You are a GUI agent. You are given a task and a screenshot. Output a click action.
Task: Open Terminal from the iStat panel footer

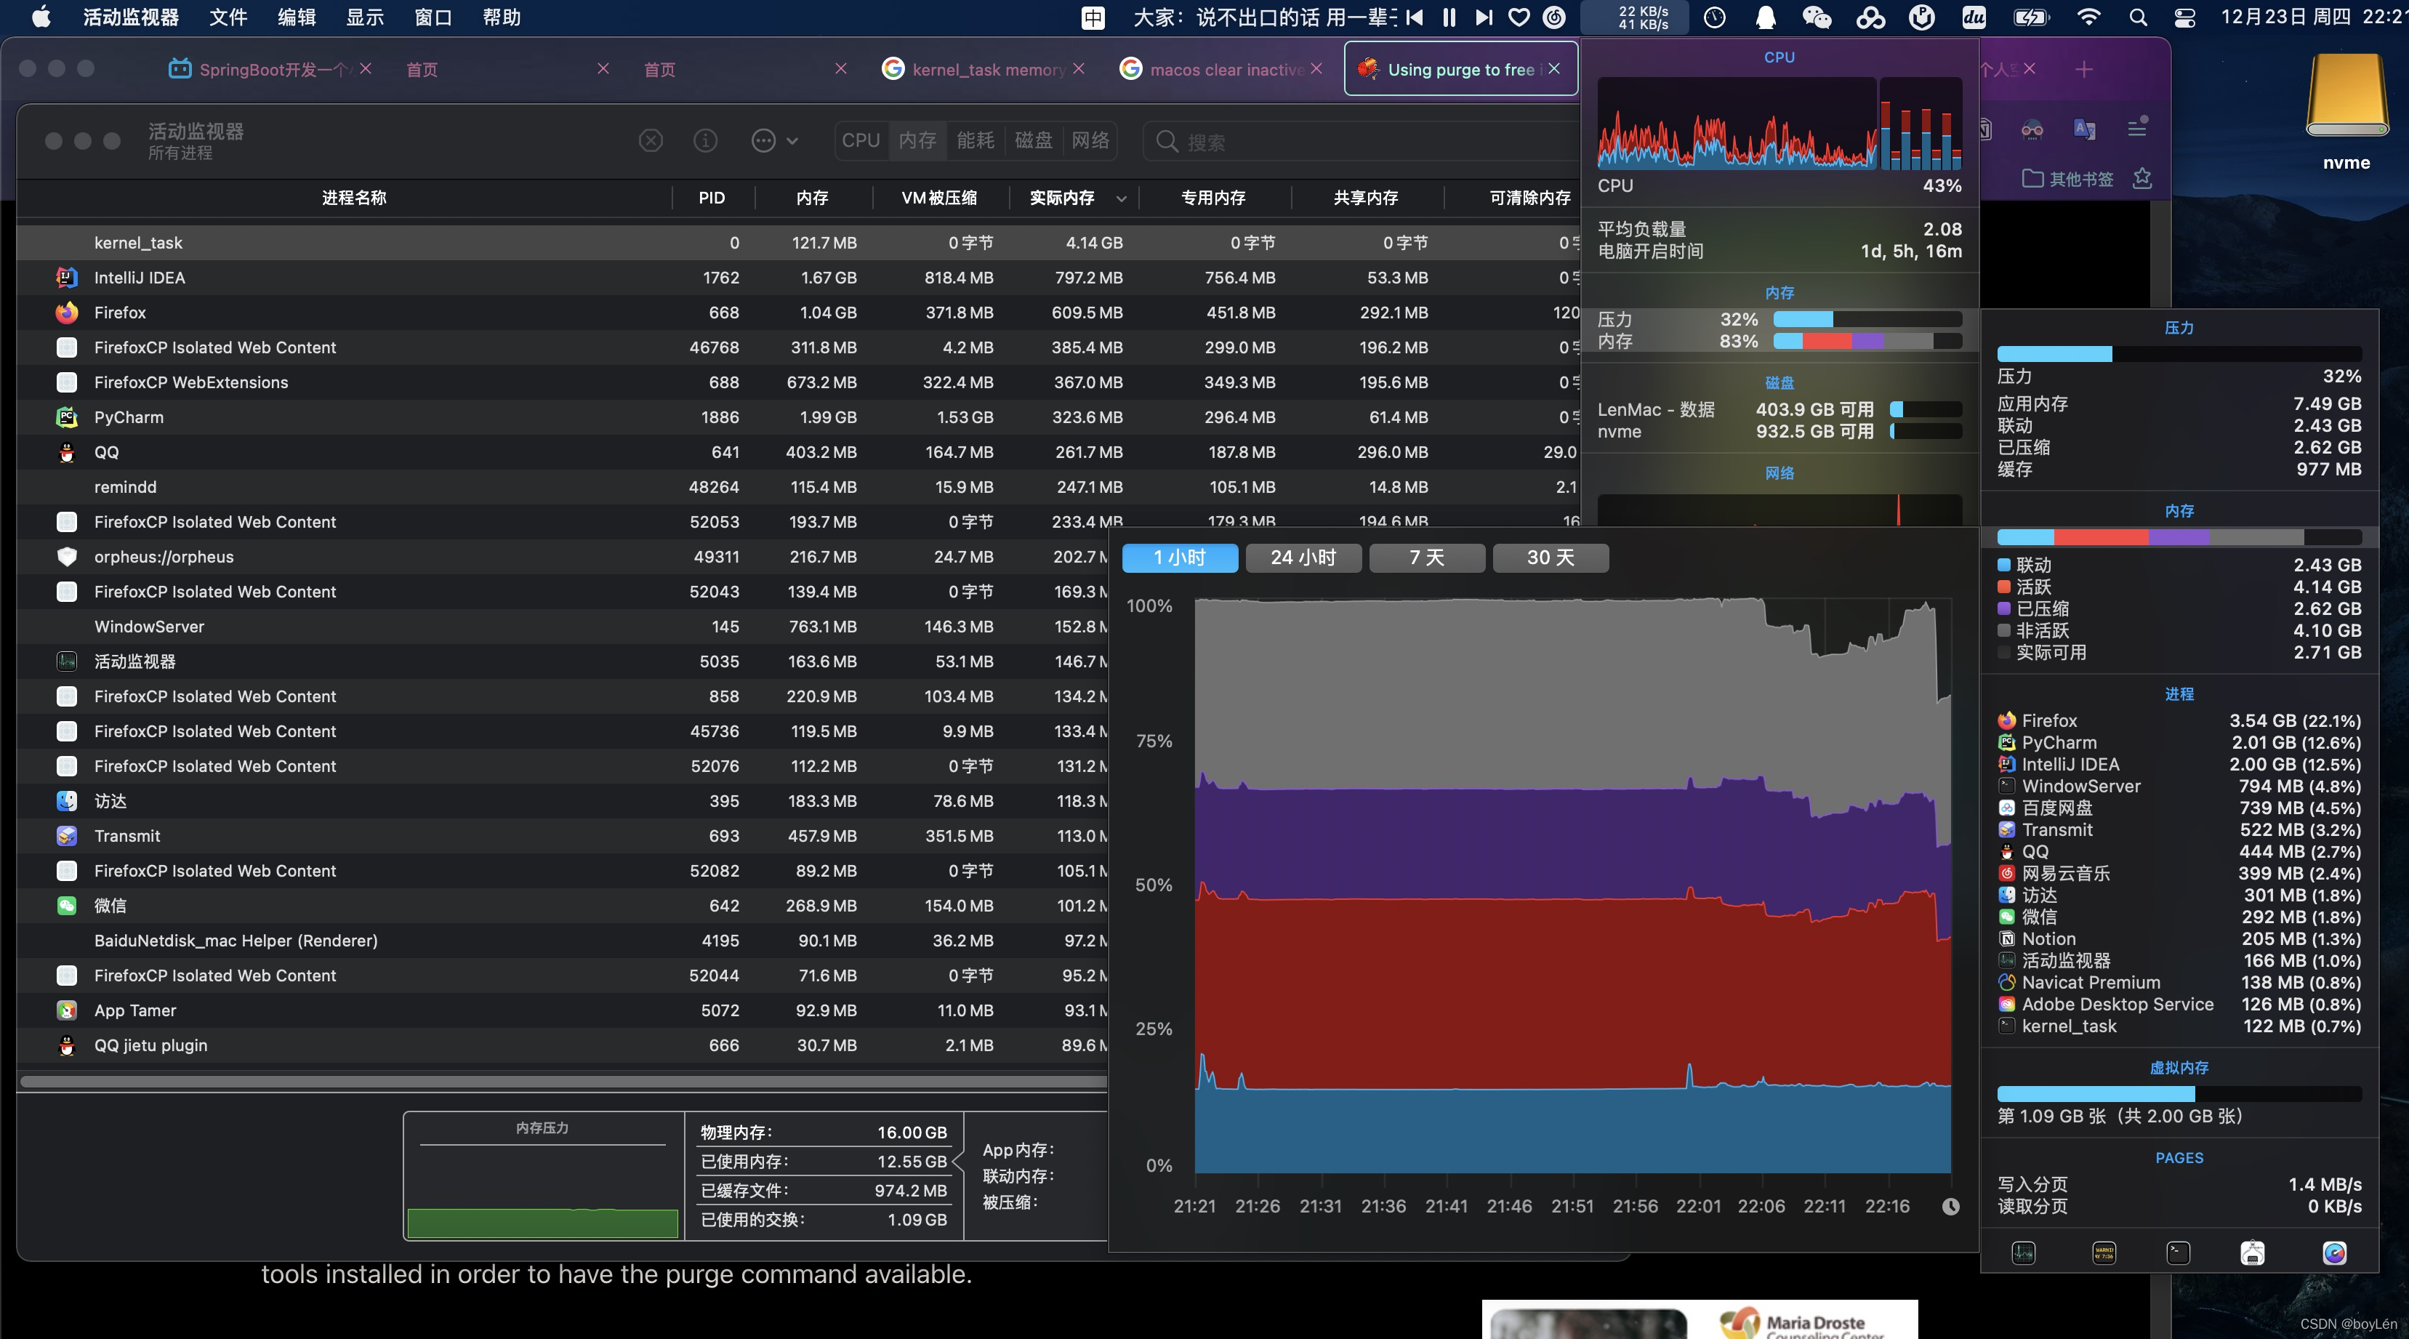click(2178, 1253)
